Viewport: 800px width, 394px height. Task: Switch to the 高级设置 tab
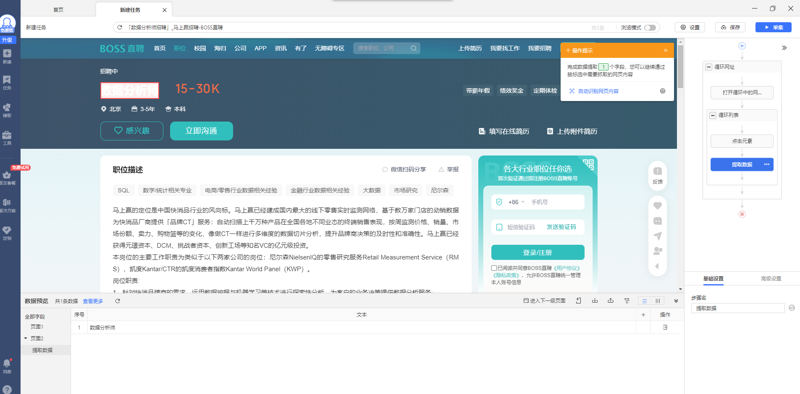[x=771, y=278]
